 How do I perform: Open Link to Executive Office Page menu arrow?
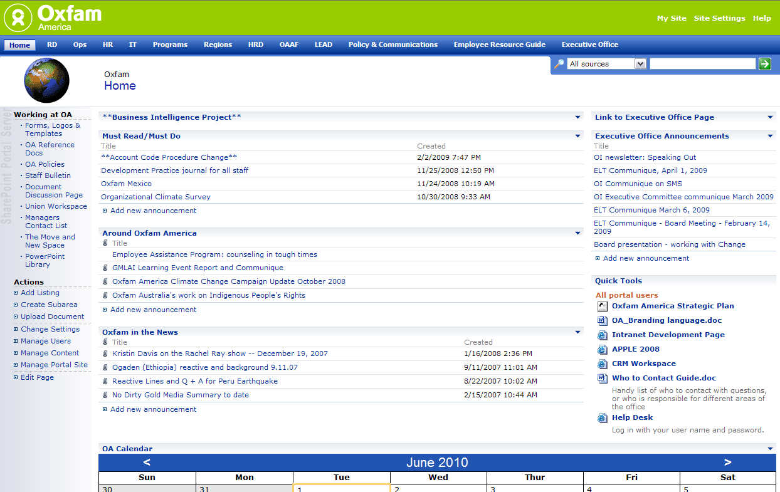(771, 117)
